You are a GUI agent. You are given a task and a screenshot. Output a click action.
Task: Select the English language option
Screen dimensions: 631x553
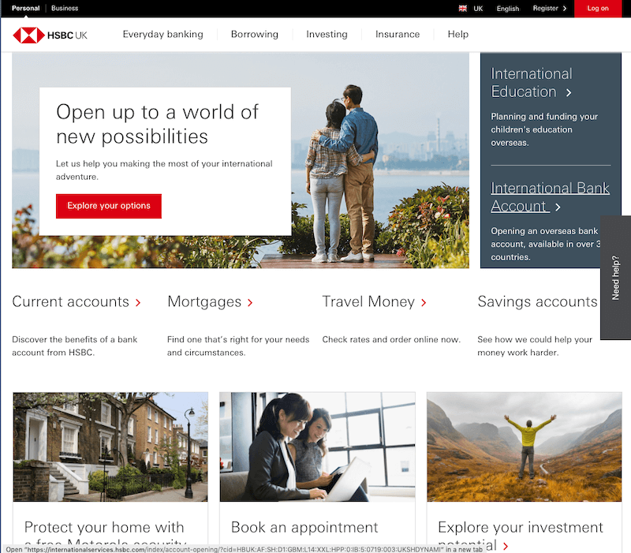[508, 9]
